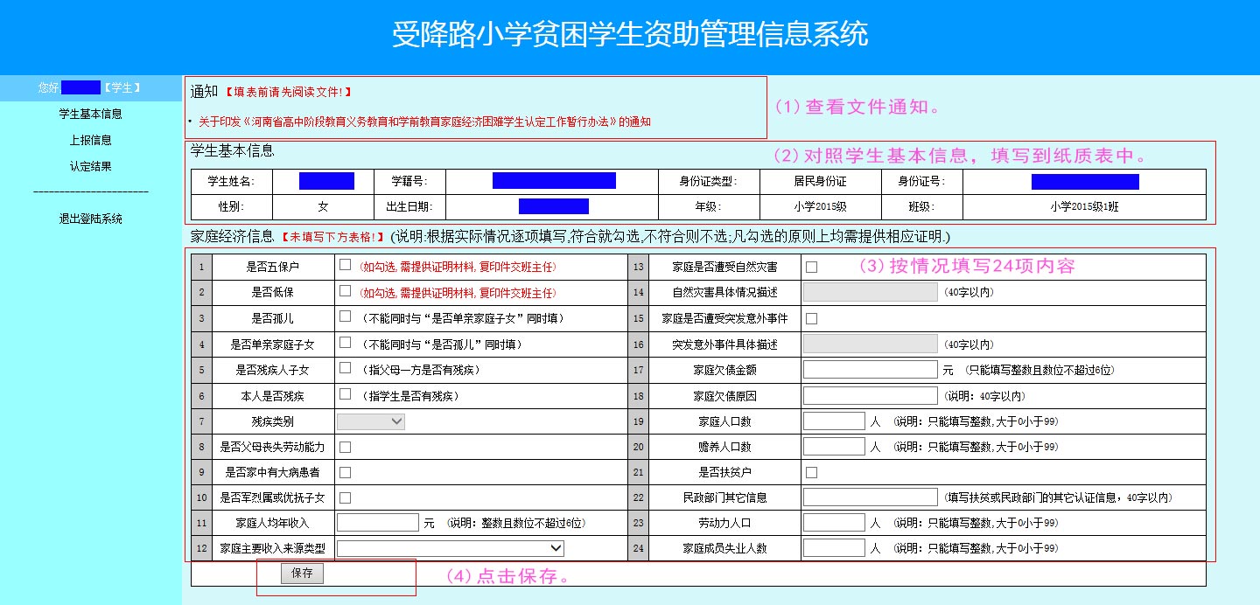Open 认定结果 in the sidebar
Image resolution: width=1260 pixels, height=605 pixels.
click(90, 166)
